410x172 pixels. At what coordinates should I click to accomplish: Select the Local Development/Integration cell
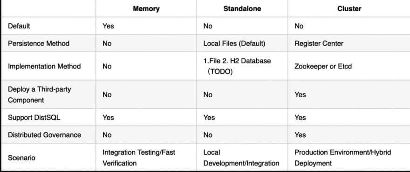(241, 158)
